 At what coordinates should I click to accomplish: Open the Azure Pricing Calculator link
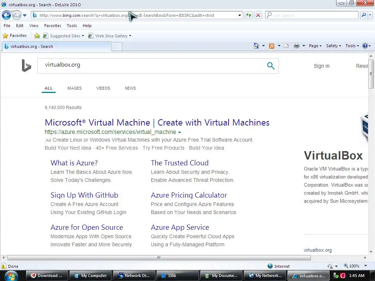click(189, 195)
